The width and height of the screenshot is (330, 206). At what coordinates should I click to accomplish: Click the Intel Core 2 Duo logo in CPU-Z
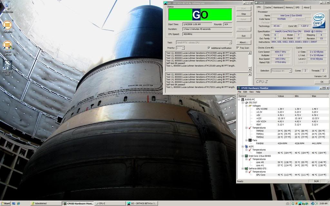(319, 21)
